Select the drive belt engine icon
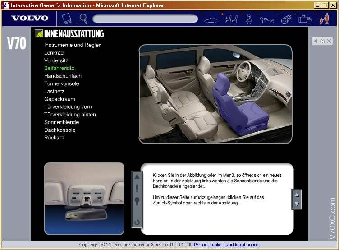The image size is (339, 250). pos(286,19)
